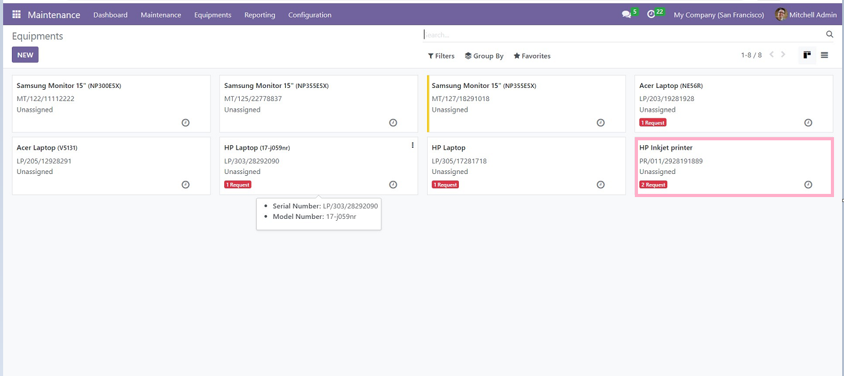844x376 pixels.
Task: Open Mitchell Admin user menu
Action: coord(806,14)
